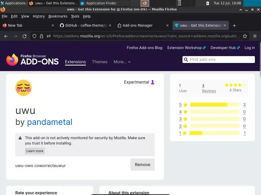Image resolution: width=261 pixels, height=195 pixels.
Task: Click the 1-star review count
Action: click(x=244, y=133)
